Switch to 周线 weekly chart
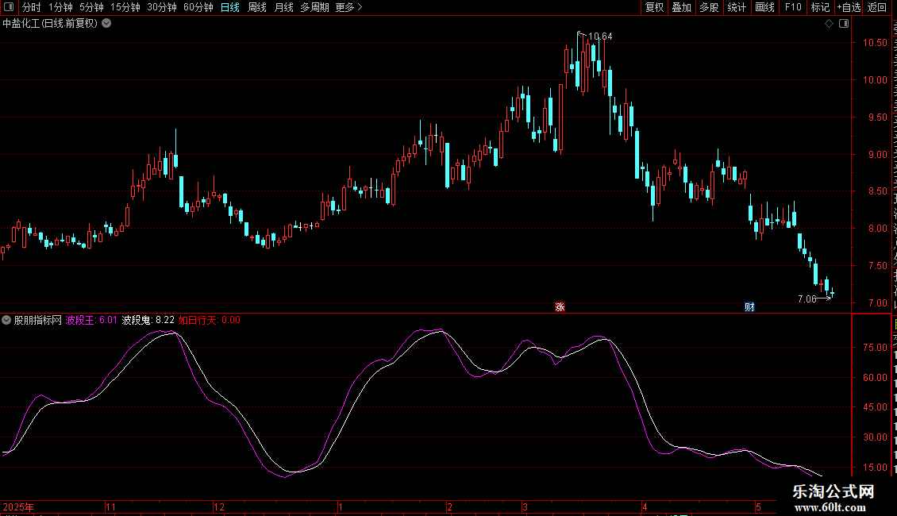Image resolution: width=897 pixels, height=516 pixels. tap(257, 7)
